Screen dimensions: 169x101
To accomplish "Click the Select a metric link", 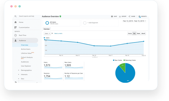I will tap(58, 33).
